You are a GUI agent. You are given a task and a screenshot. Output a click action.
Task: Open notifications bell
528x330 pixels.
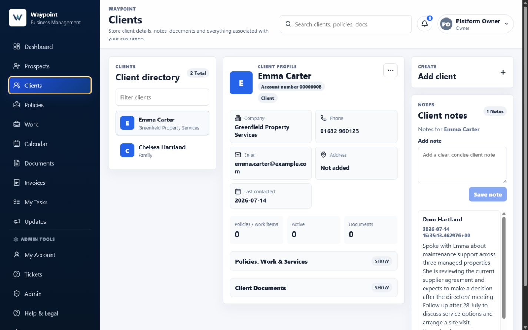pos(425,24)
